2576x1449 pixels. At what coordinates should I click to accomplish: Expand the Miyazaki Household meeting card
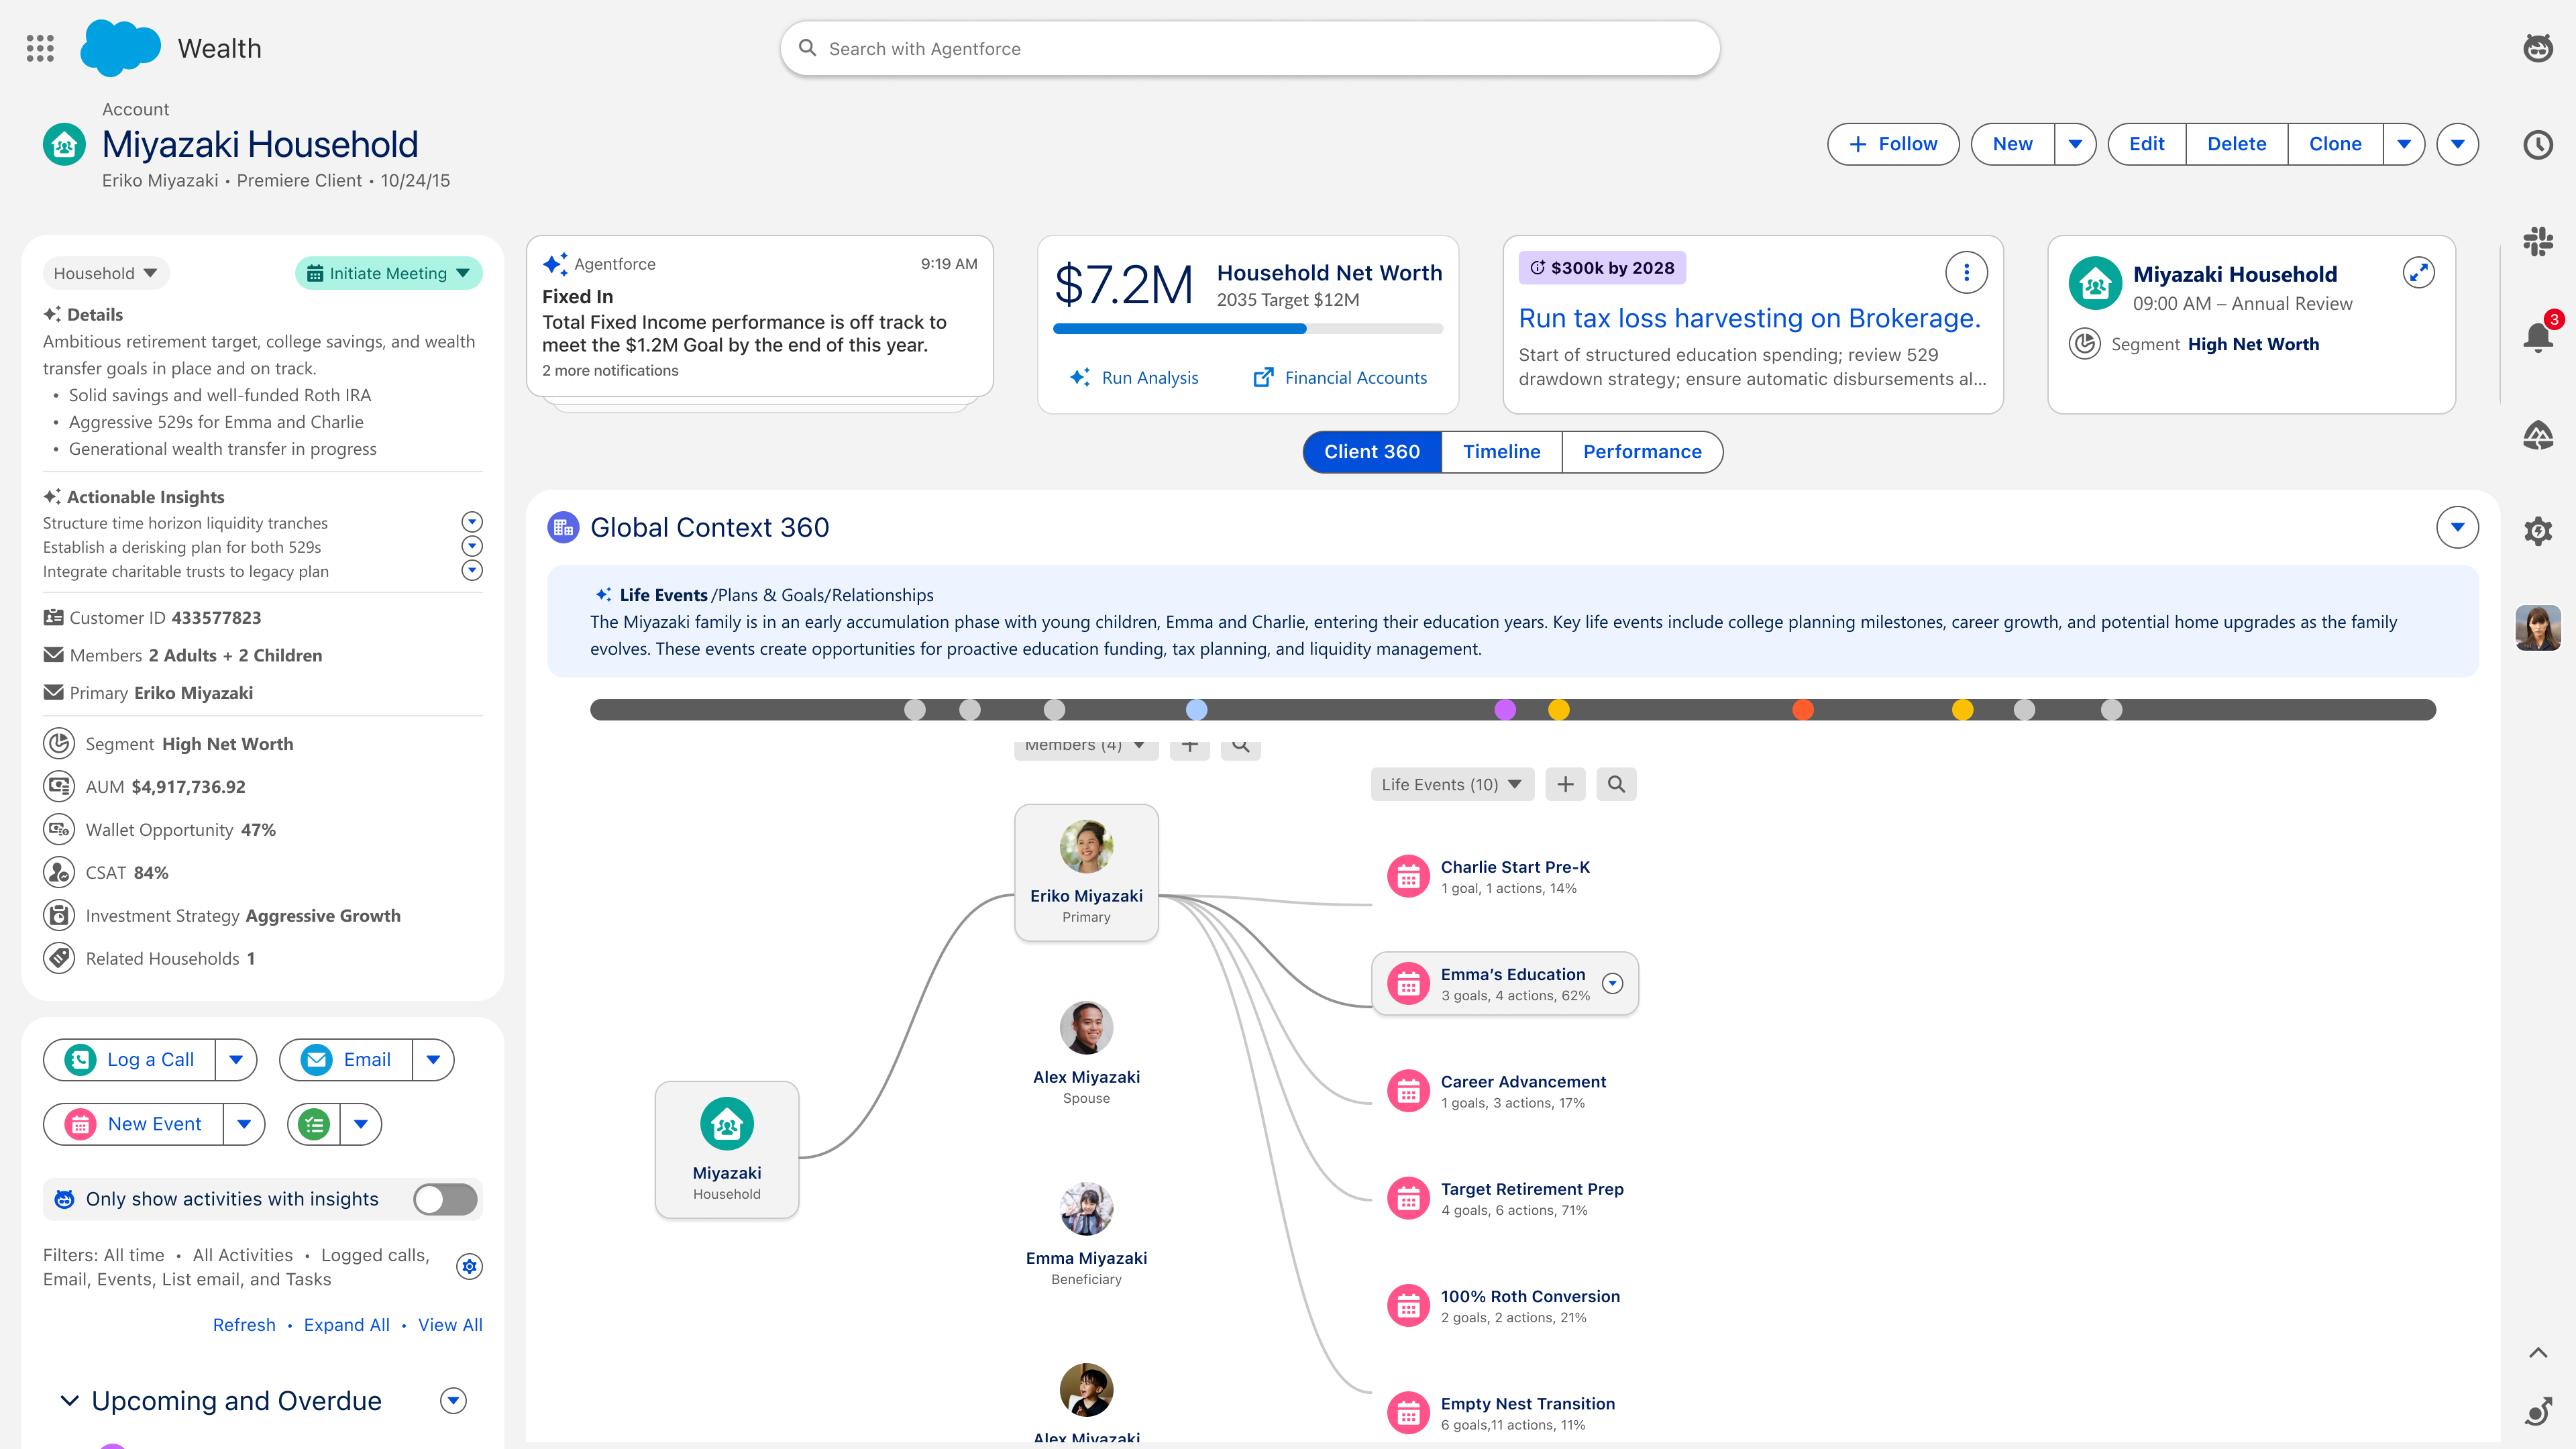click(2418, 273)
